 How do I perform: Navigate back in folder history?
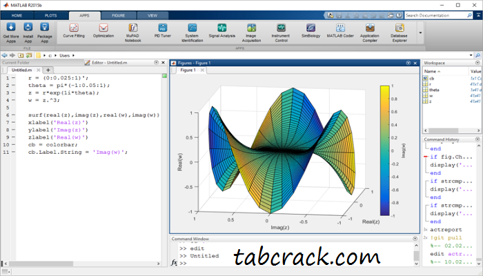[4, 55]
